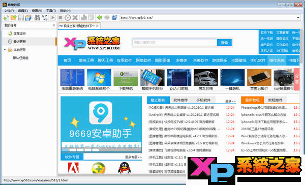305x185 pixels.
Task: Open the URL address bar dropdown arrow
Action: pyautogui.click(x=298, y=18)
